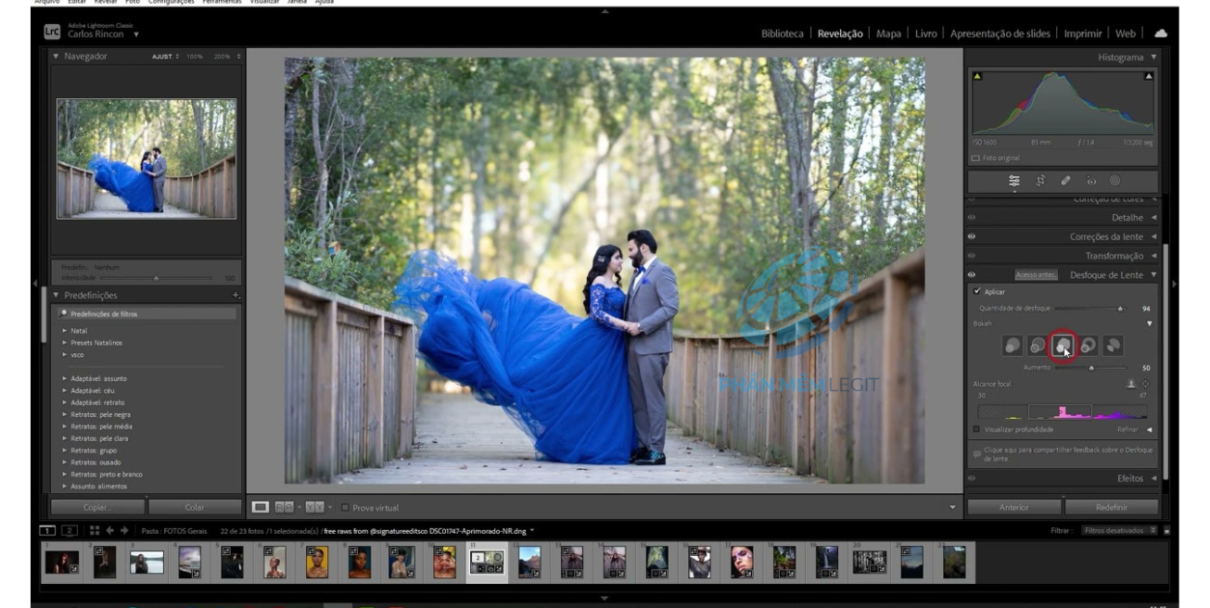1210x608 pixels.
Task: Select the Loupe view icon in toolbar
Action: [x=261, y=507]
